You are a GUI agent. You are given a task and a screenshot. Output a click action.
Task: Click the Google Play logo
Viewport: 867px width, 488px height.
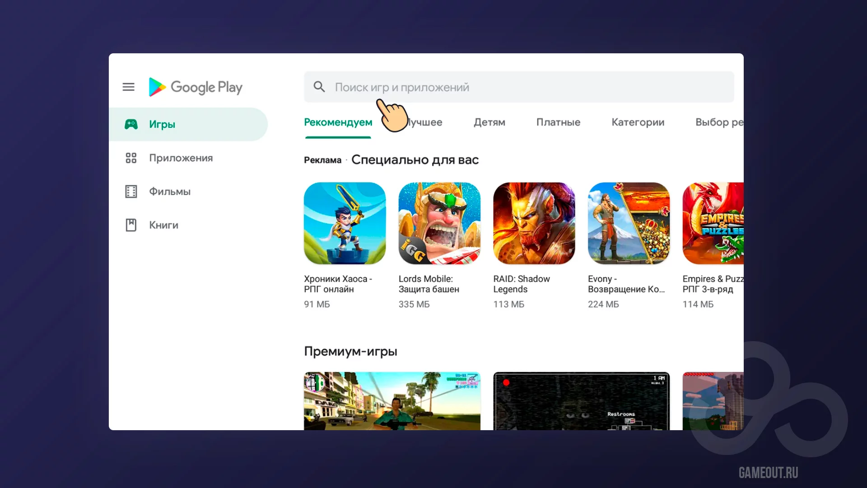(x=196, y=87)
